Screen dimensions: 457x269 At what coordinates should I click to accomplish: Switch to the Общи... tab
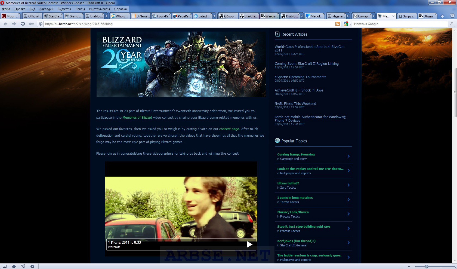pyautogui.click(x=427, y=16)
